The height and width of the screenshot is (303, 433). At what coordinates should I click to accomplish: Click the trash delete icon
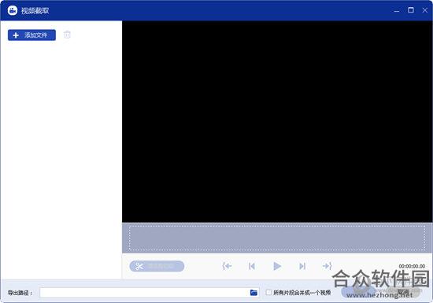coord(67,35)
